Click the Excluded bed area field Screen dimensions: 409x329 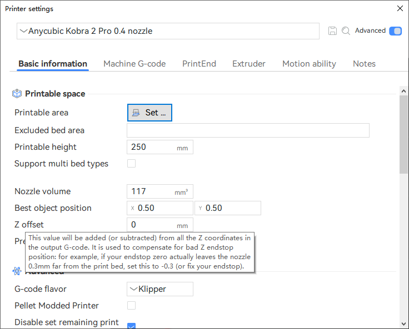[x=248, y=130]
